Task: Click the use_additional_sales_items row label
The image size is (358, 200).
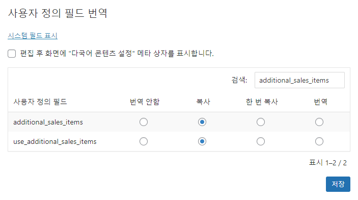Action: (55, 142)
